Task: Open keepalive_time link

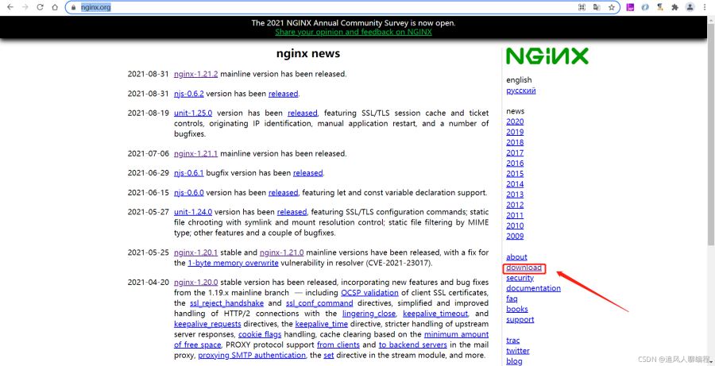Action: [322, 324]
